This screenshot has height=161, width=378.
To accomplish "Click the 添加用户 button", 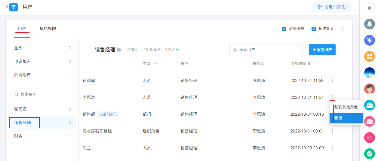I will [x=322, y=50].
